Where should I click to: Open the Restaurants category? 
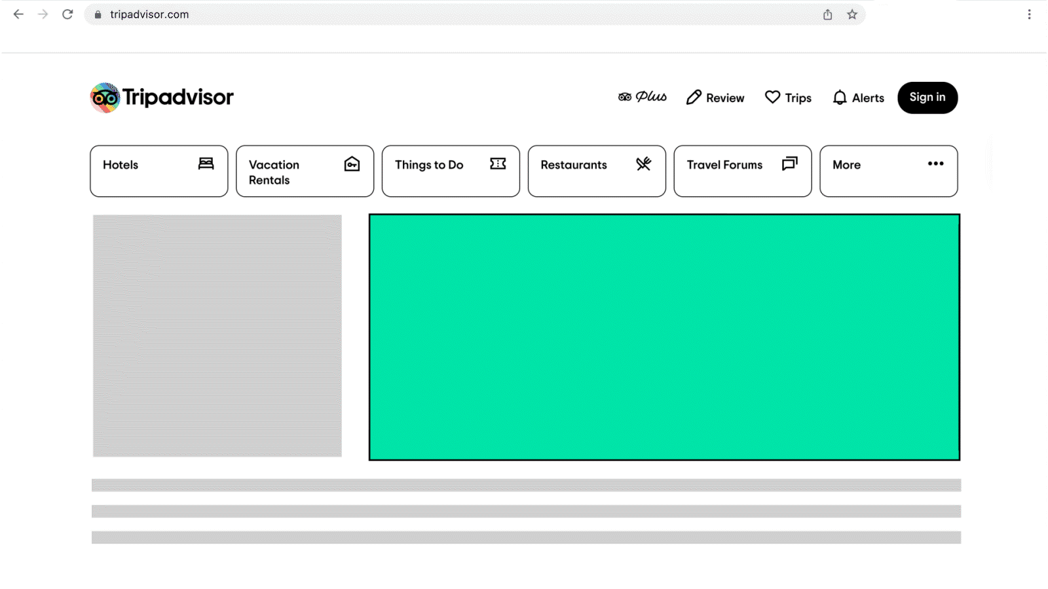[597, 171]
